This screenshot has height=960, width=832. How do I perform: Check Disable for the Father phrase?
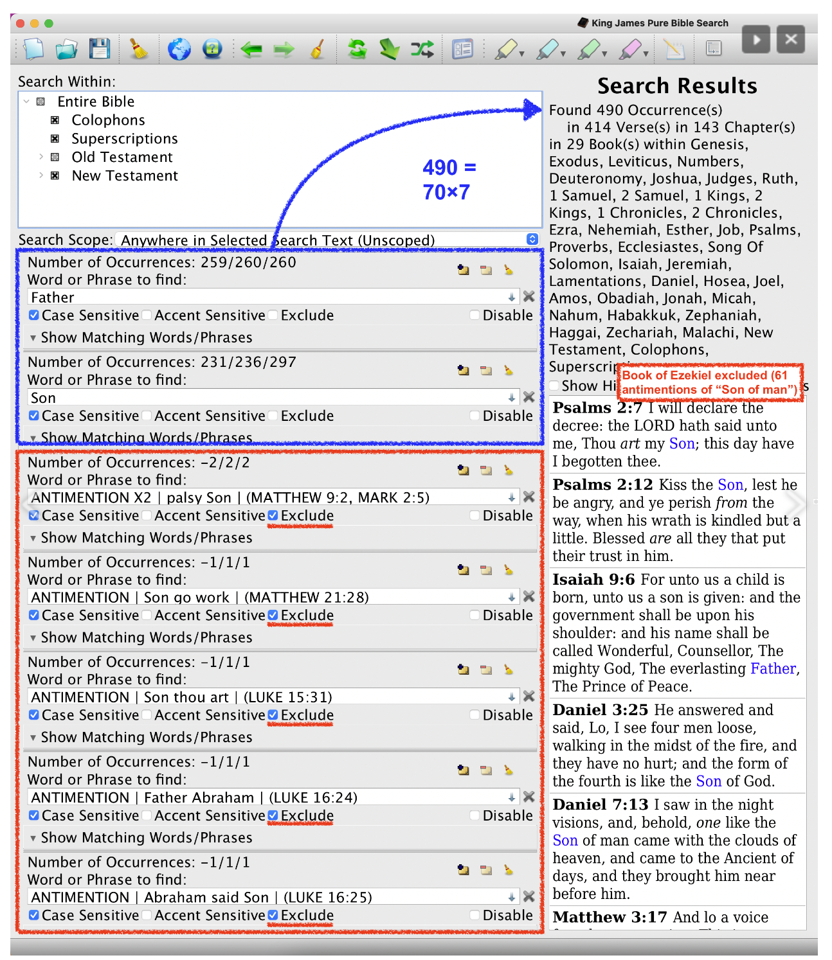tap(475, 315)
